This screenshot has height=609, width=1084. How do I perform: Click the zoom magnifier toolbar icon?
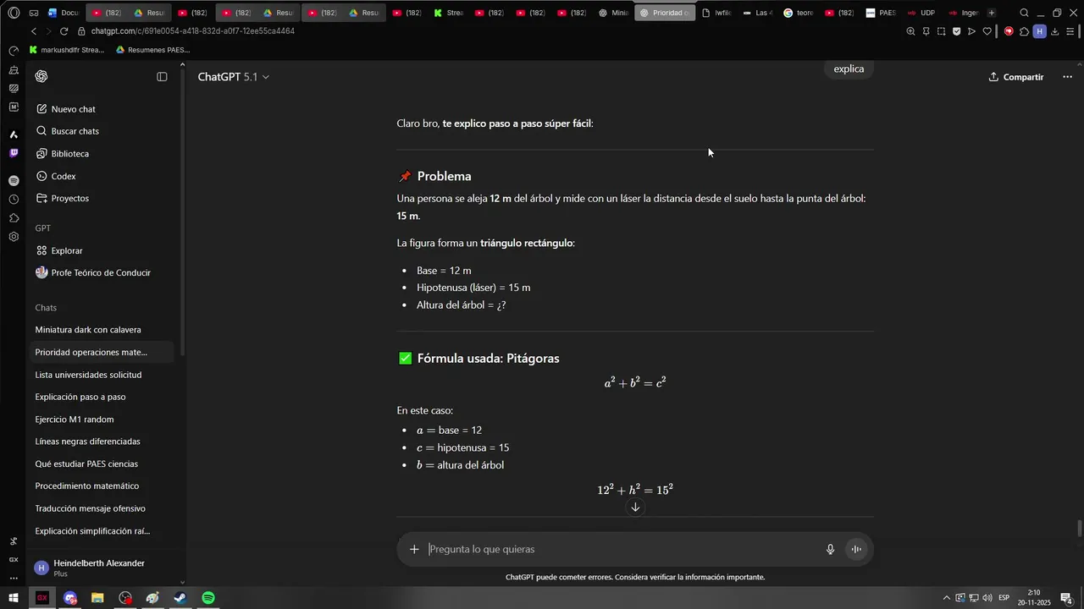[910, 31]
